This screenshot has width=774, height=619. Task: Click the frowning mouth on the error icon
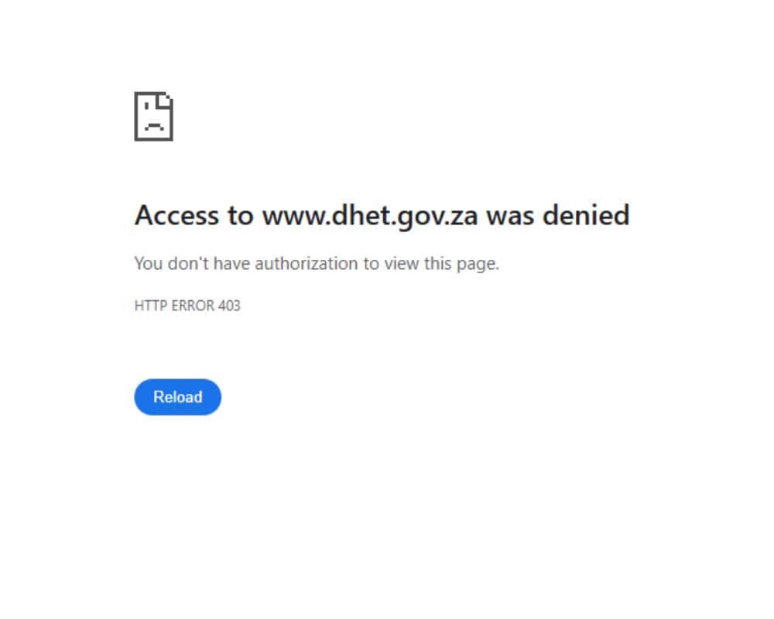pyautogui.click(x=154, y=126)
